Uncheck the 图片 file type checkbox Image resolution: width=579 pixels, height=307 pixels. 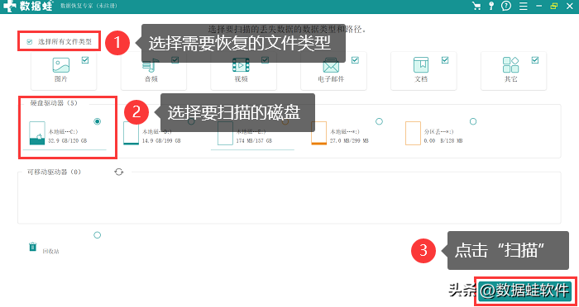point(85,60)
